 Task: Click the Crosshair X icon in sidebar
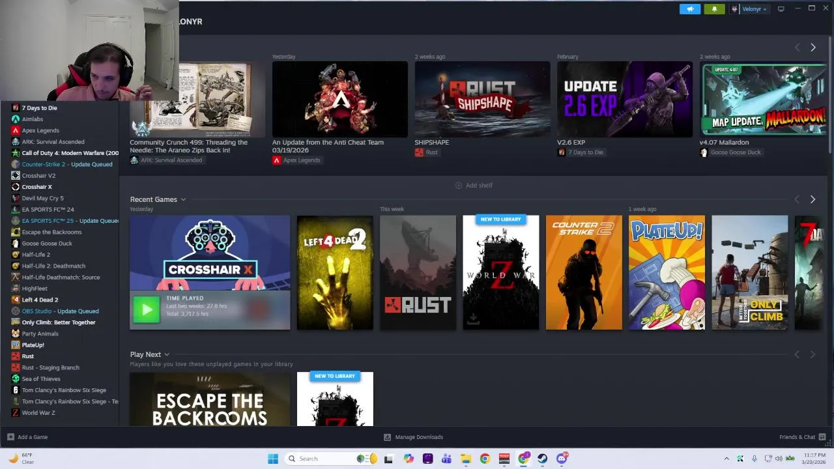[x=16, y=187]
